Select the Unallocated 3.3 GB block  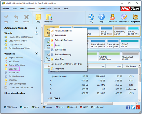[120, 31]
